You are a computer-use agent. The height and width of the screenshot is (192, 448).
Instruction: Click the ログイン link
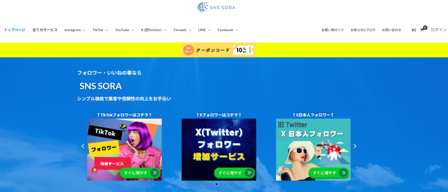pos(439,30)
